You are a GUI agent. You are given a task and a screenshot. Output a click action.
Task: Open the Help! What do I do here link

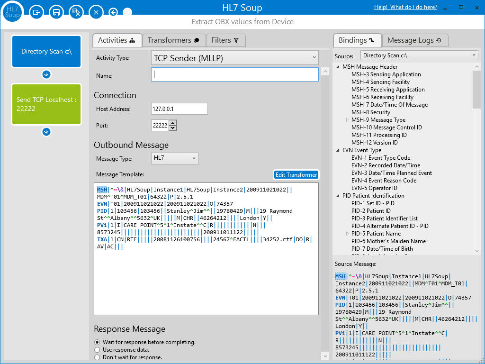[405, 7]
